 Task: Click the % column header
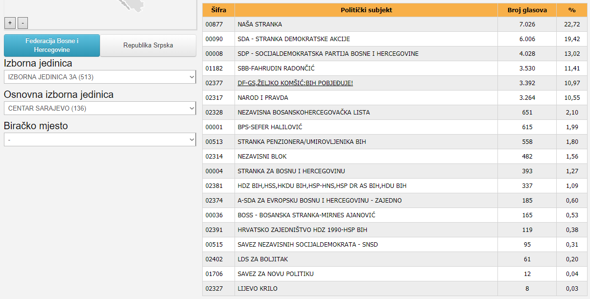pos(572,10)
